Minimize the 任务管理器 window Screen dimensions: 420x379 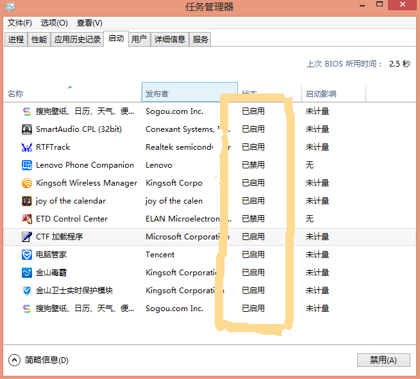tap(362, 5)
